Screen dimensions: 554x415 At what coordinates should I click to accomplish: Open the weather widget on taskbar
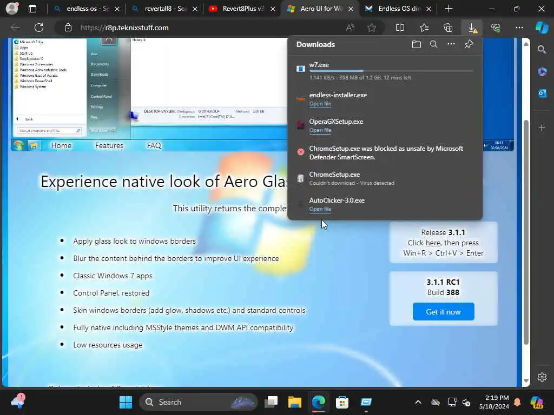[x=18, y=401]
